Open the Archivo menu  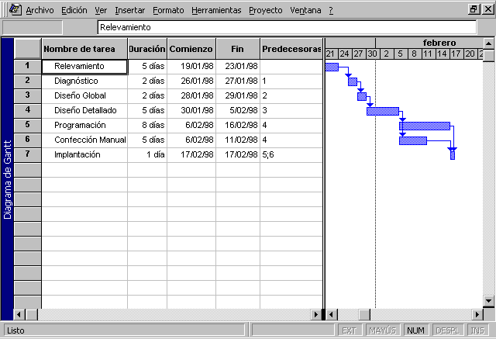click(40, 10)
